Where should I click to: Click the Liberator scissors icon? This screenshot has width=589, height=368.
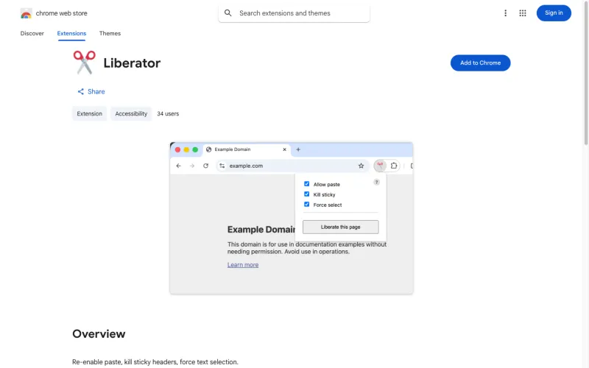click(x=84, y=63)
